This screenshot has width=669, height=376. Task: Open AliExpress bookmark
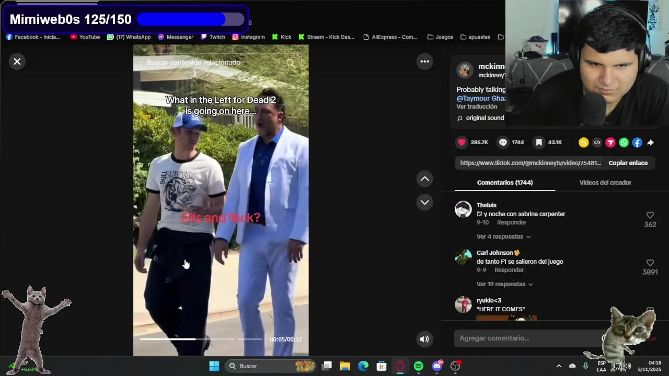[390, 37]
